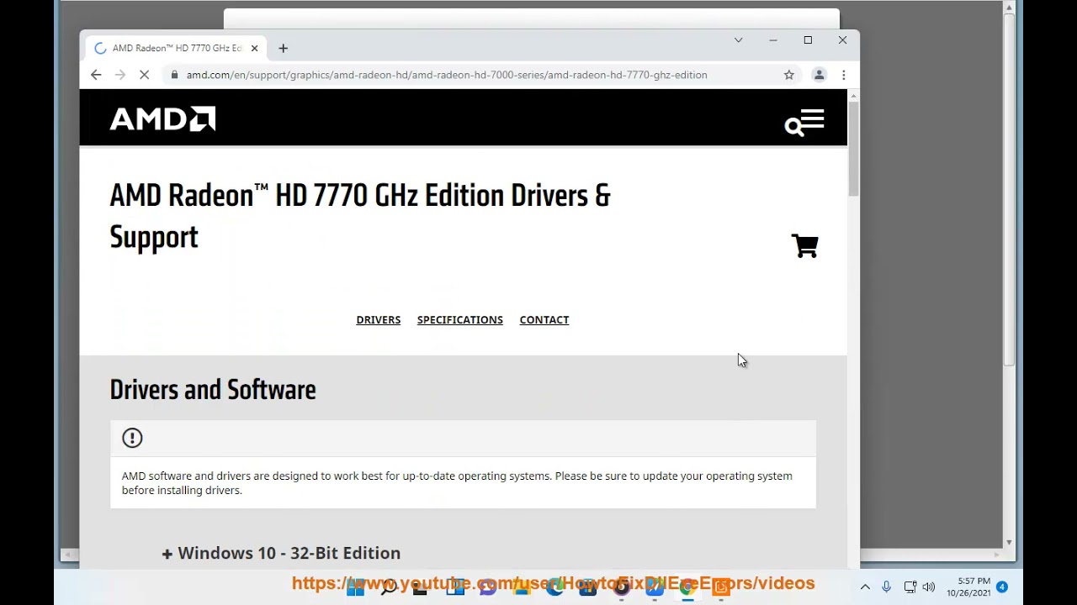
Task: Open the tab search chevron
Action: 739,40
